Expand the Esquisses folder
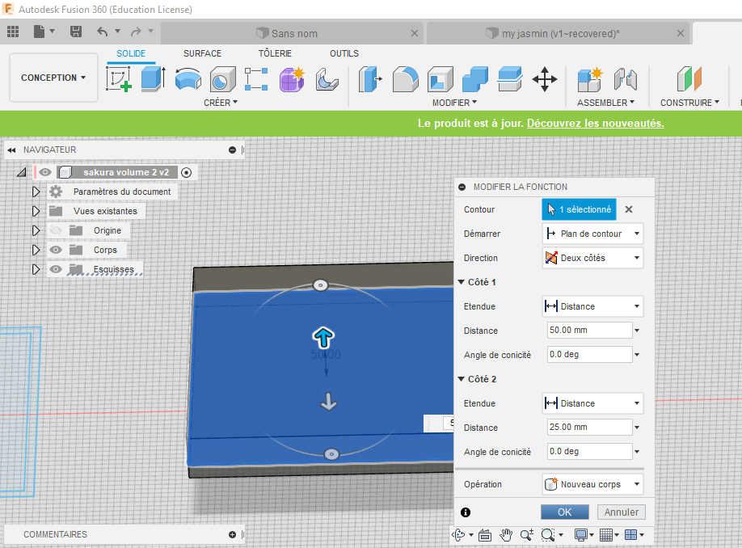The height and width of the screenshot is (548, 742). (36, 269)
